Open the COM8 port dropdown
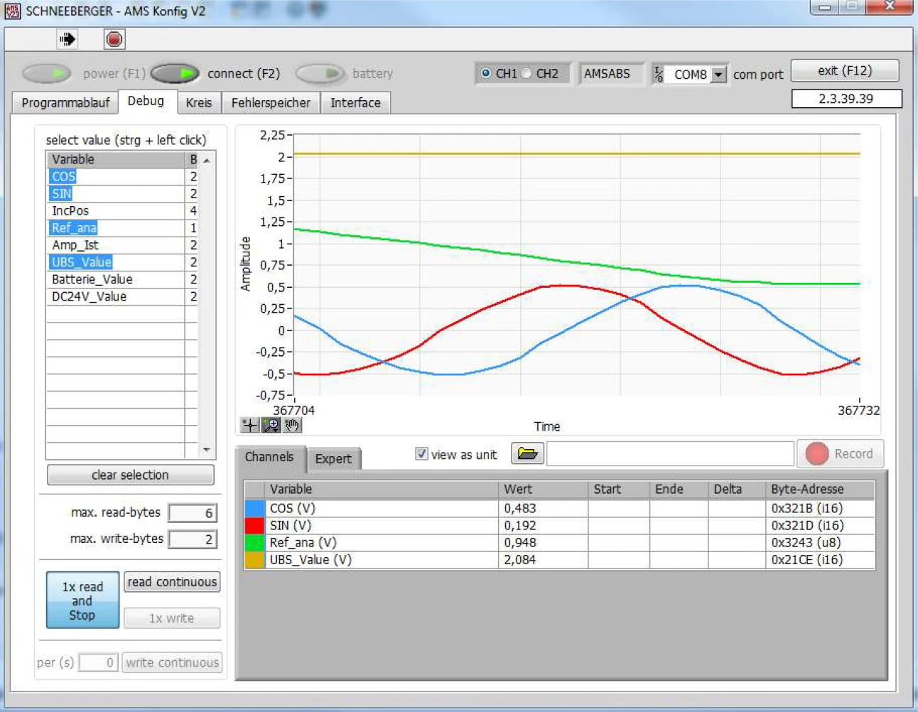Screen dimensions: 918x712 pos(718,74)
